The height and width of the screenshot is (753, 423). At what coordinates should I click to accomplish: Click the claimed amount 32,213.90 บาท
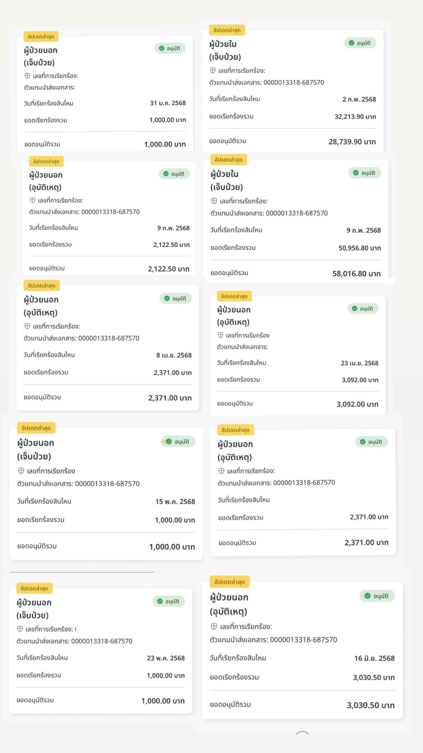355,117
